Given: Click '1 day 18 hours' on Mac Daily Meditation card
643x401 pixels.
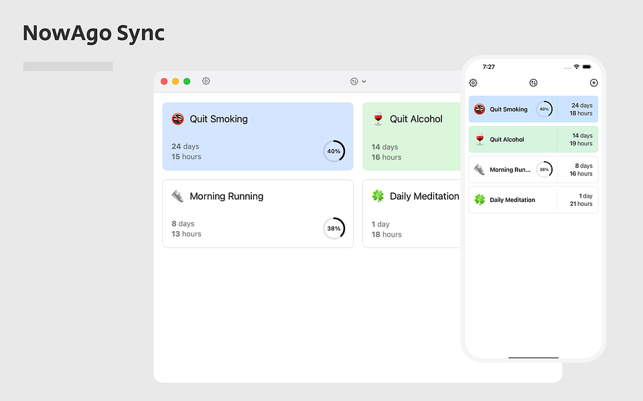Looking at the screenshot, I should coord(386,229).
